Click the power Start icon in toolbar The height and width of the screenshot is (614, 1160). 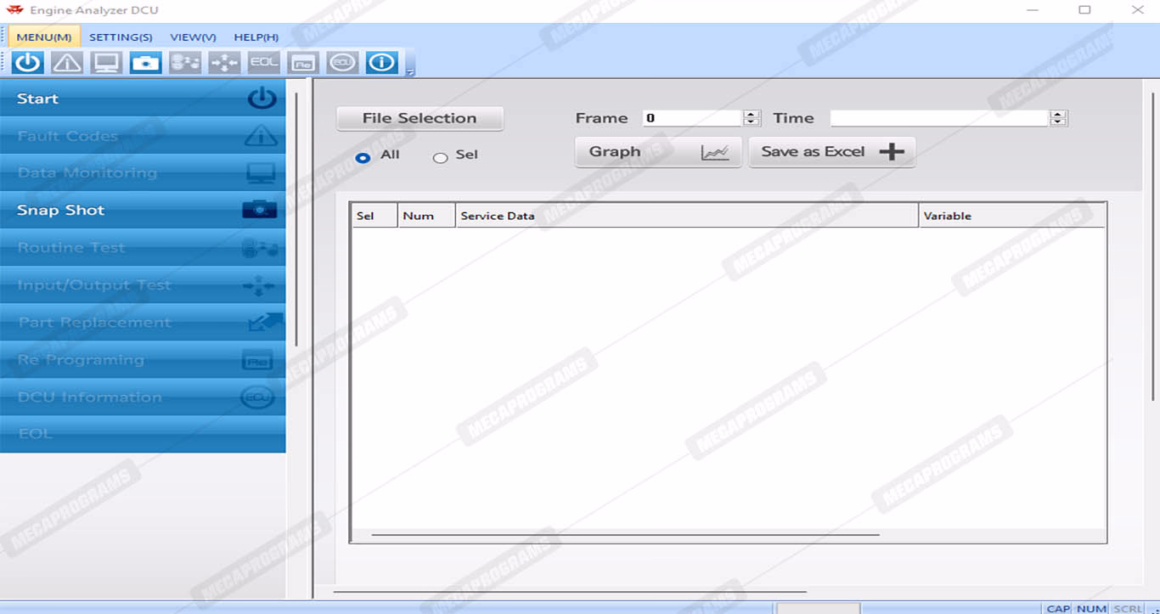tap(28, 63)
